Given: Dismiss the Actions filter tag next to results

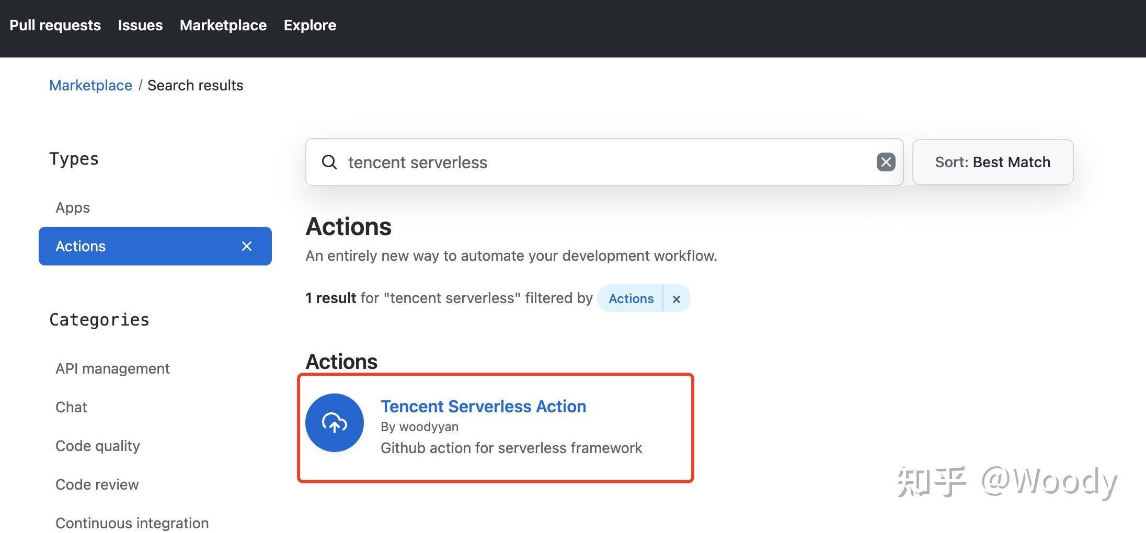Looking at the screenshot, I should [676, 298].
